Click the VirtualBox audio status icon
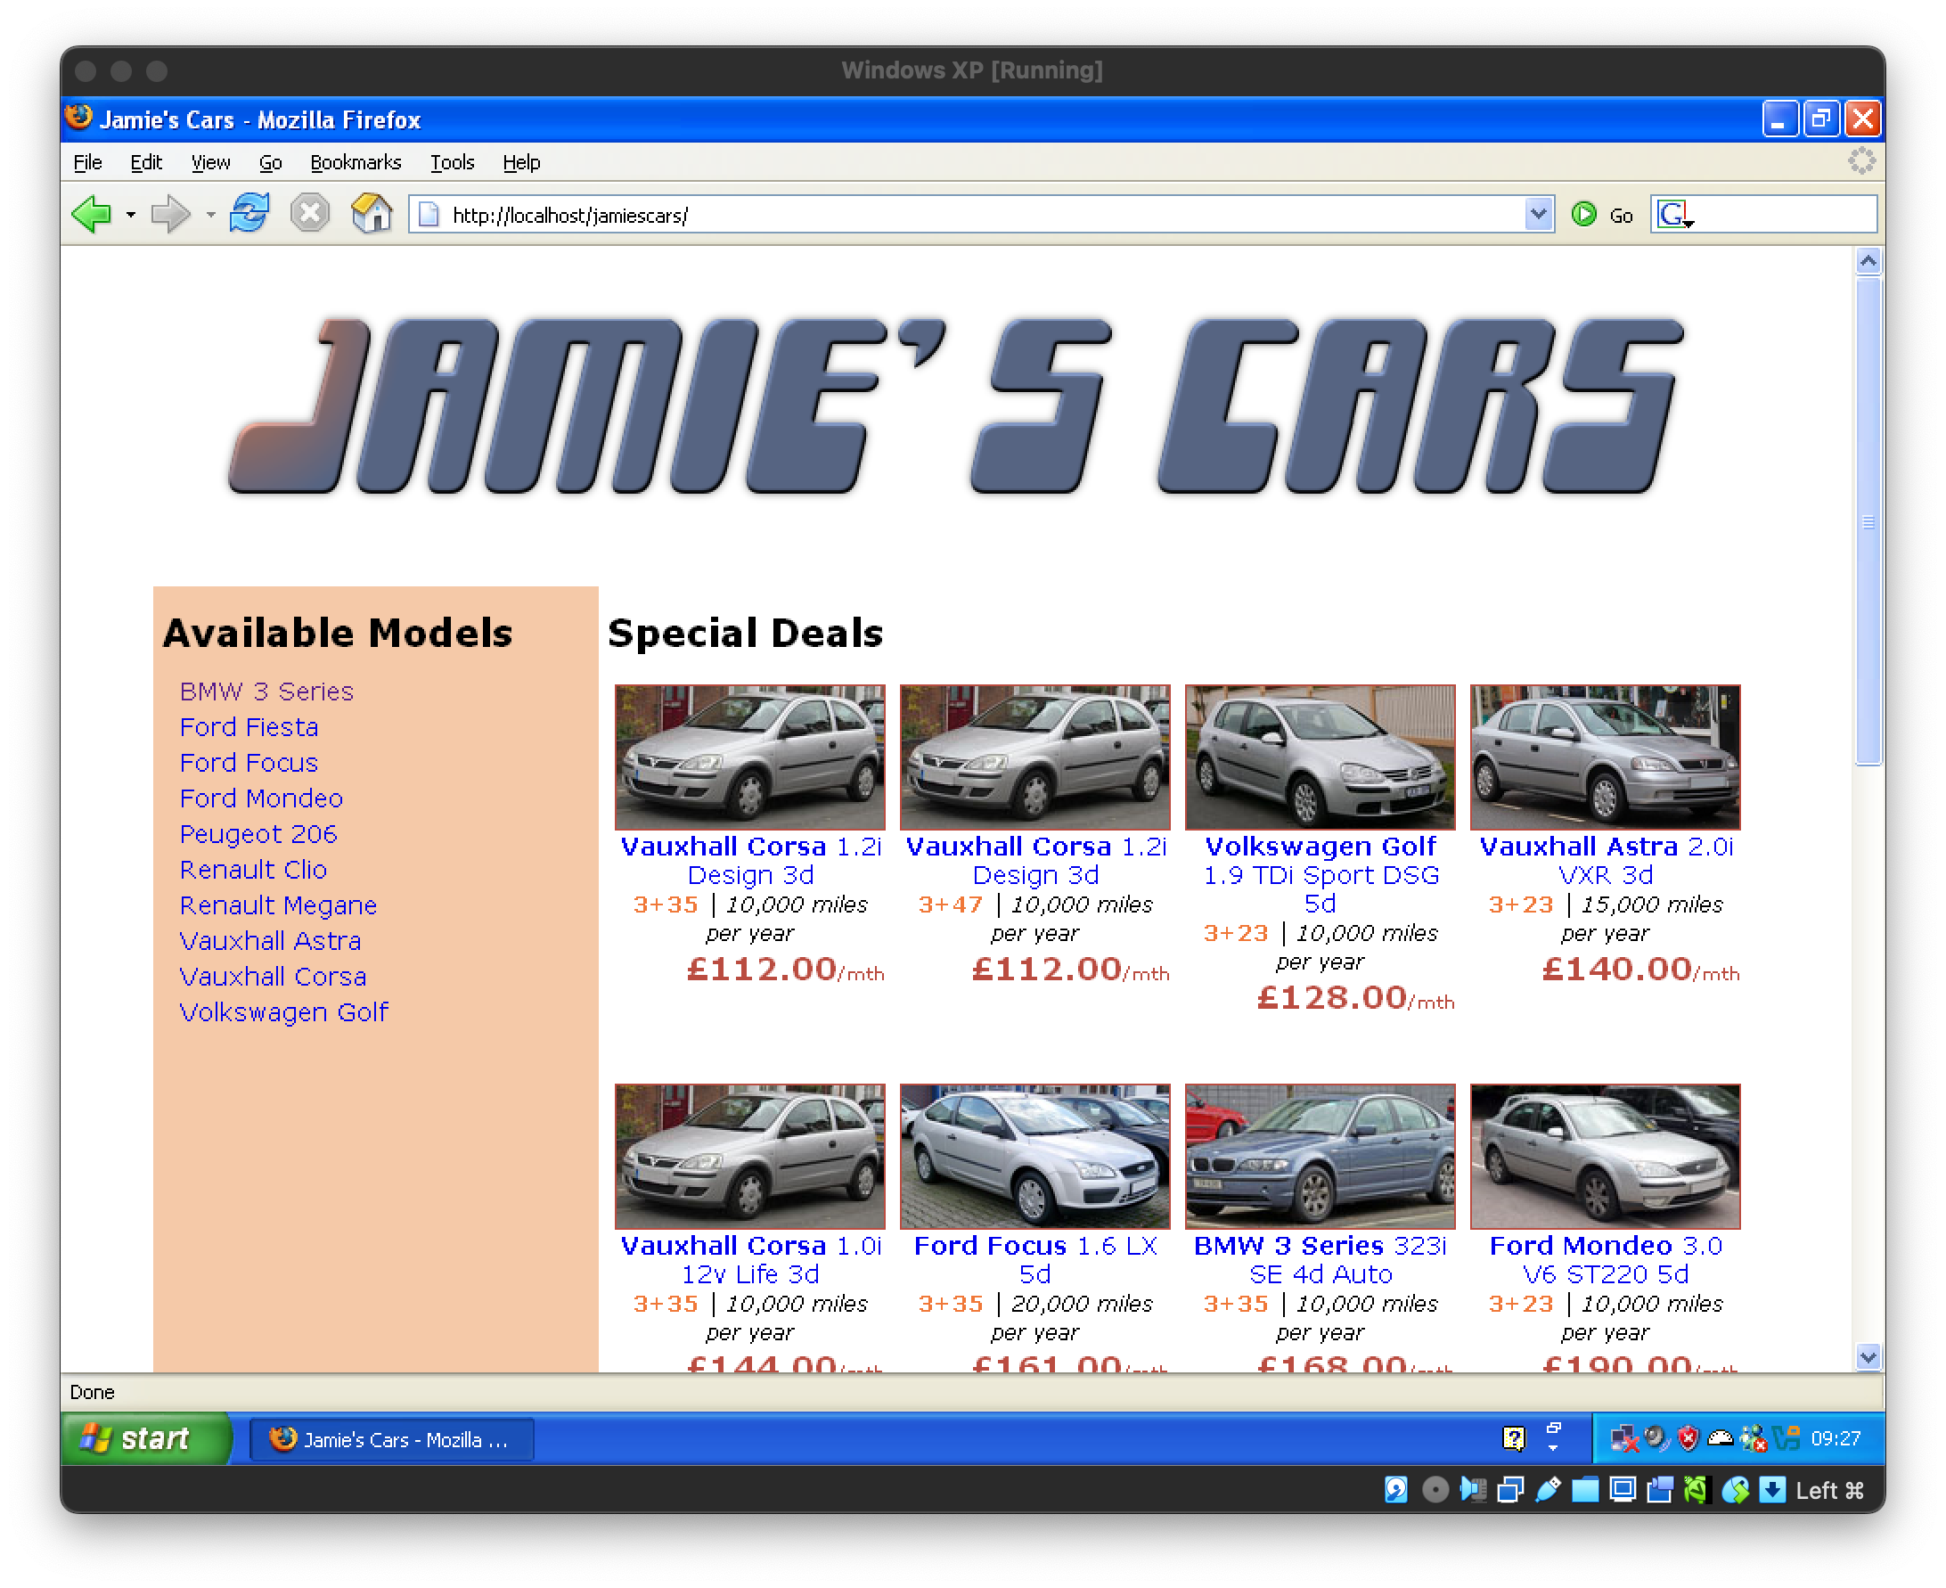The width and height of the screenshot is (1946, 1588). pyautogui.click(x=1473, y=1490)
